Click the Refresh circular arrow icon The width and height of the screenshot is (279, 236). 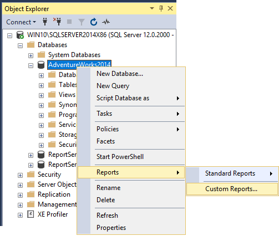click(x=94, y=22)
